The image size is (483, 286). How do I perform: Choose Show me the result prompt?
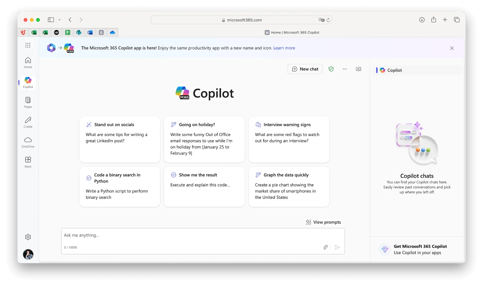[x=204, y=187]
